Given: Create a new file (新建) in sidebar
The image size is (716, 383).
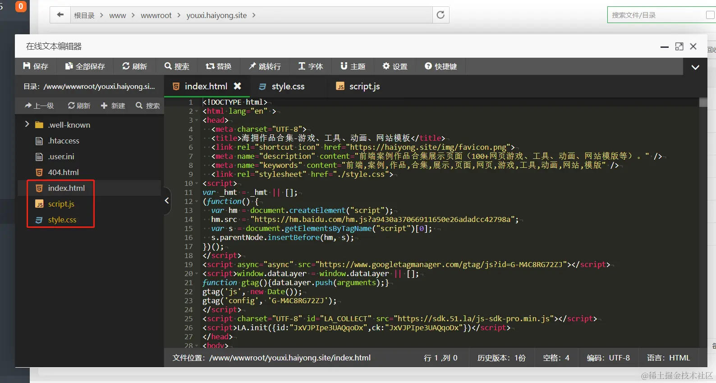Looking at the screenshot, I should (113, 106).
